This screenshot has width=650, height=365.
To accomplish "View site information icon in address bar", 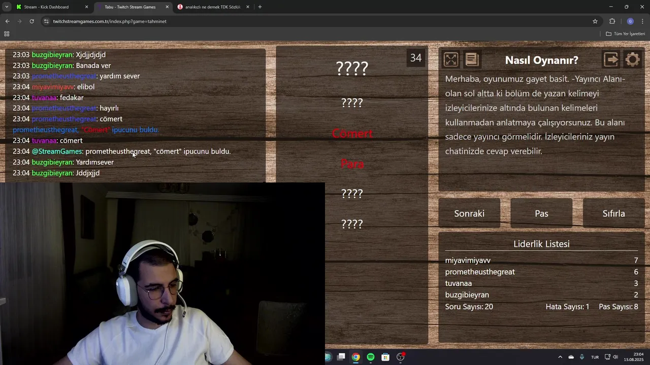I will (46, 21).
